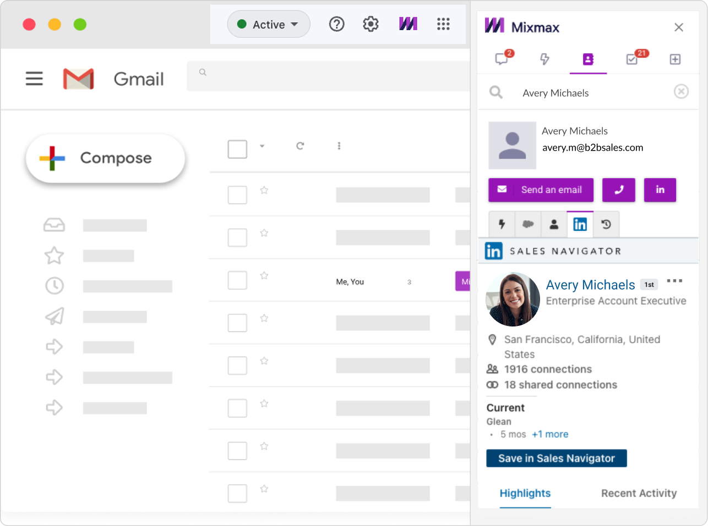Open the Sent paper plane folder icon
708x526 pixels.
(55, 317)
